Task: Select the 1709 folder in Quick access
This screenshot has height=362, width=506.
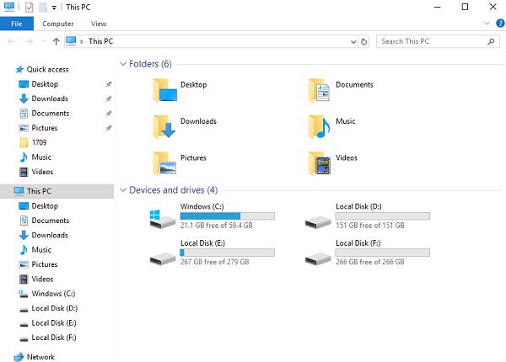Action: pos(39,142)
